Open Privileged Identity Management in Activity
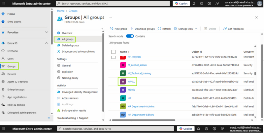264x133 pixels. (x=80, y=92)
